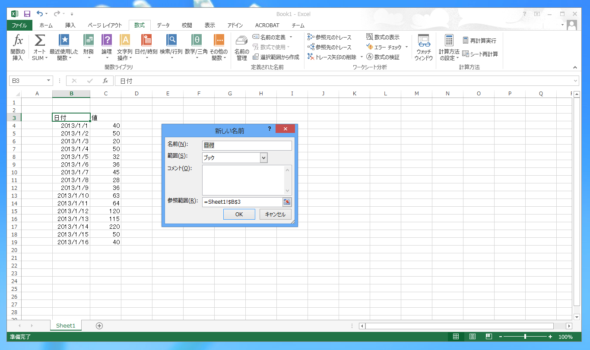Select the column D header
Viewport: 590px width, 350px height.
pos(136,94)
